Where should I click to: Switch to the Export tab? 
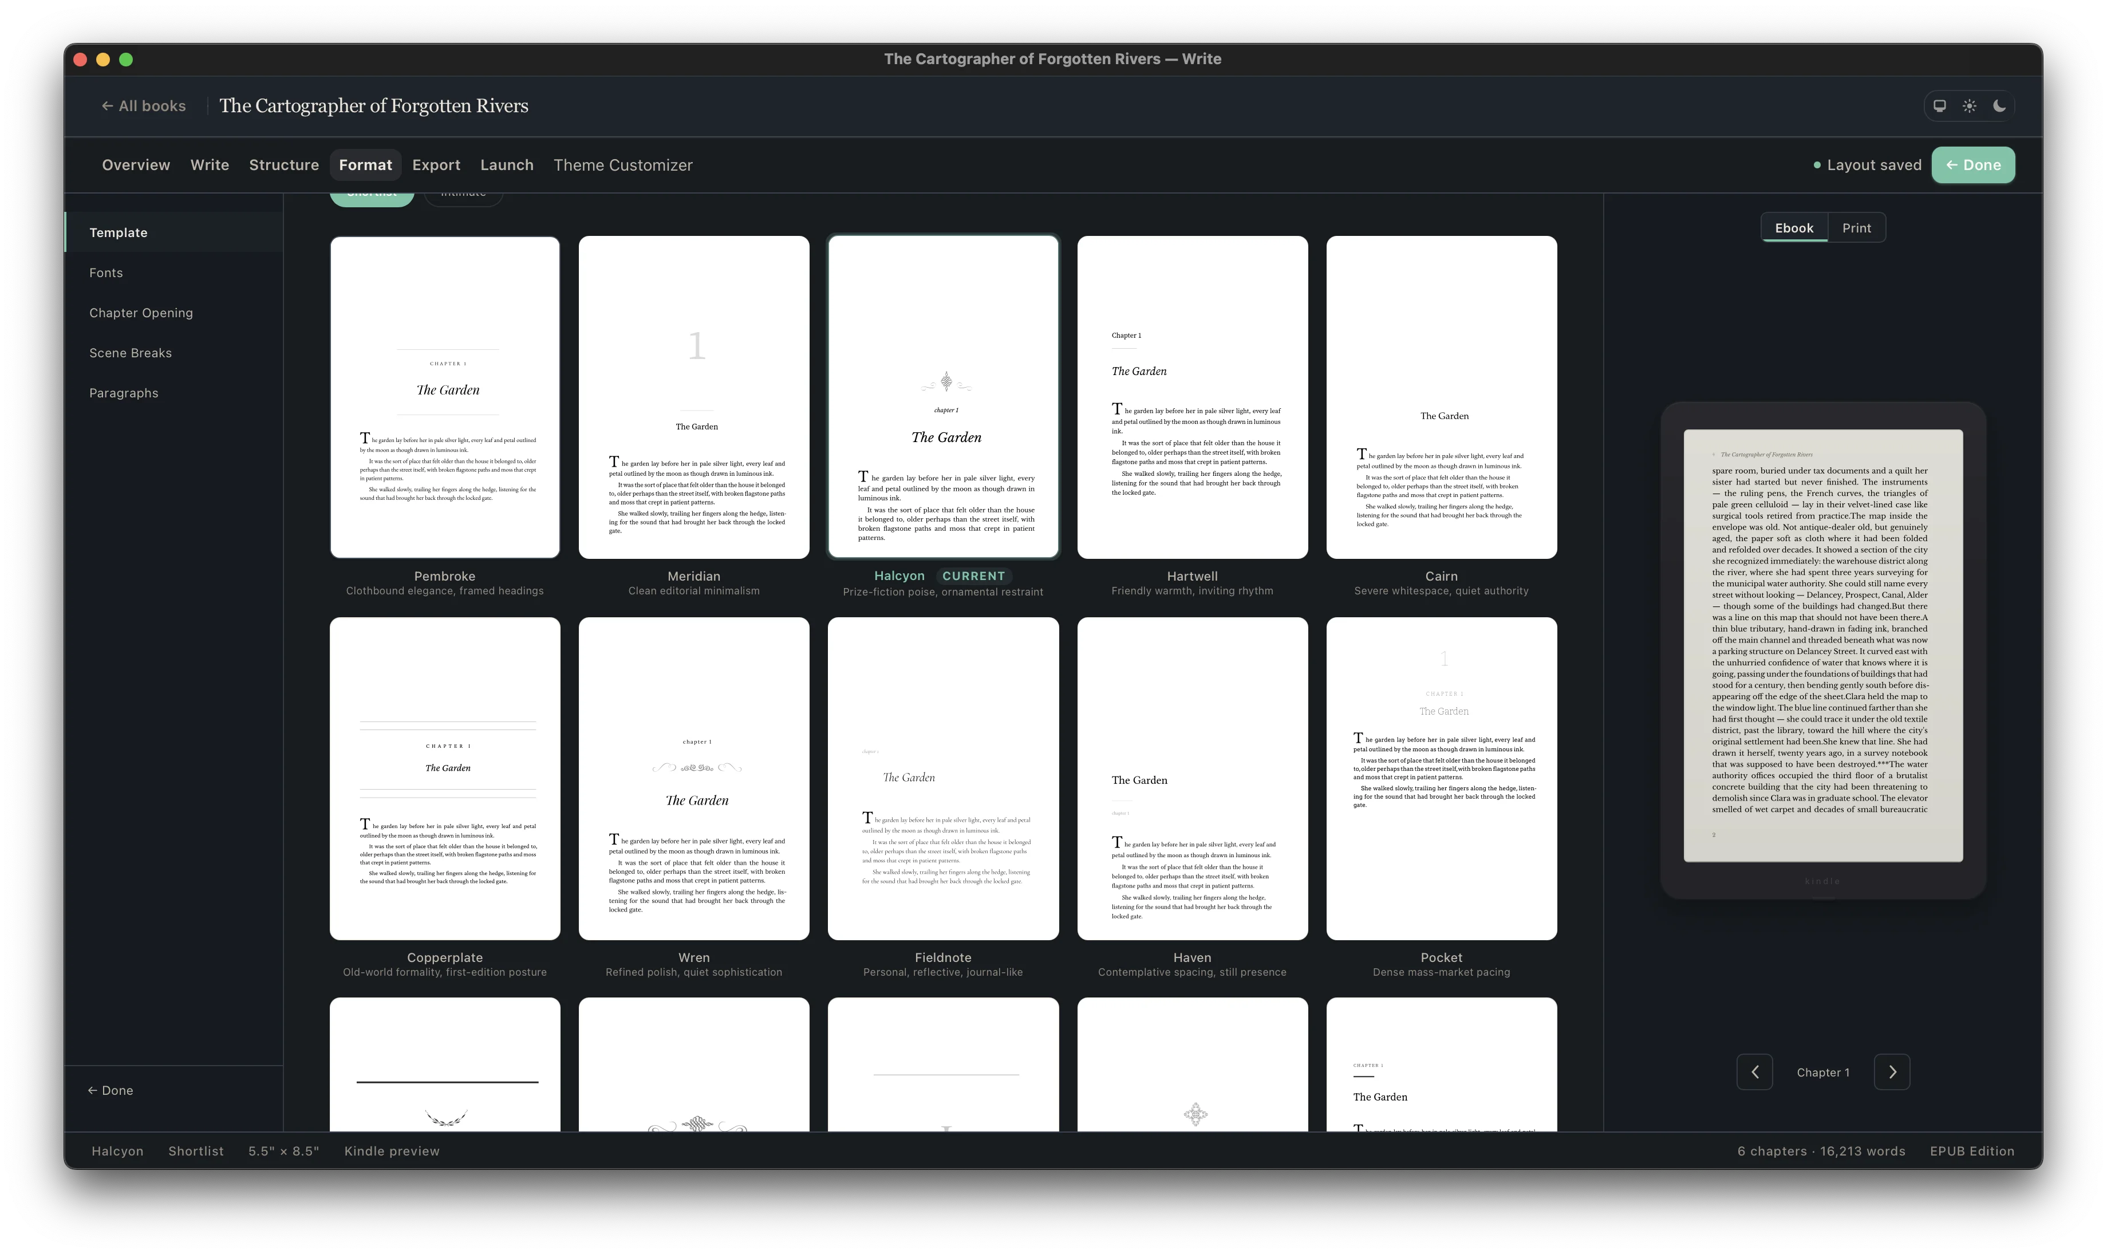[436, 165]
